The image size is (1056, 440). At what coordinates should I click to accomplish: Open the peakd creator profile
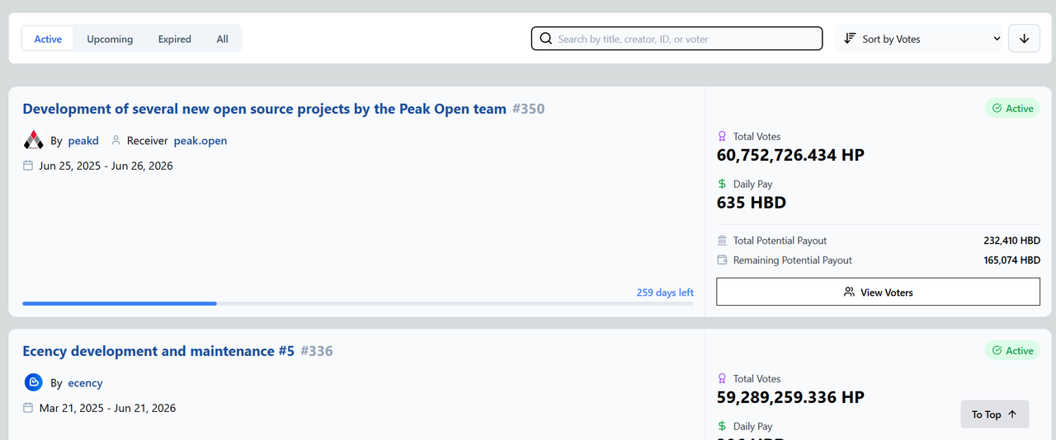(x=83, y=141)
